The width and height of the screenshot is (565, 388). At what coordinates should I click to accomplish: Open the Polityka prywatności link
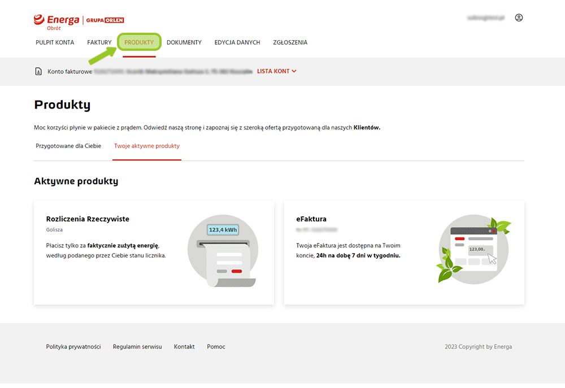73,347
